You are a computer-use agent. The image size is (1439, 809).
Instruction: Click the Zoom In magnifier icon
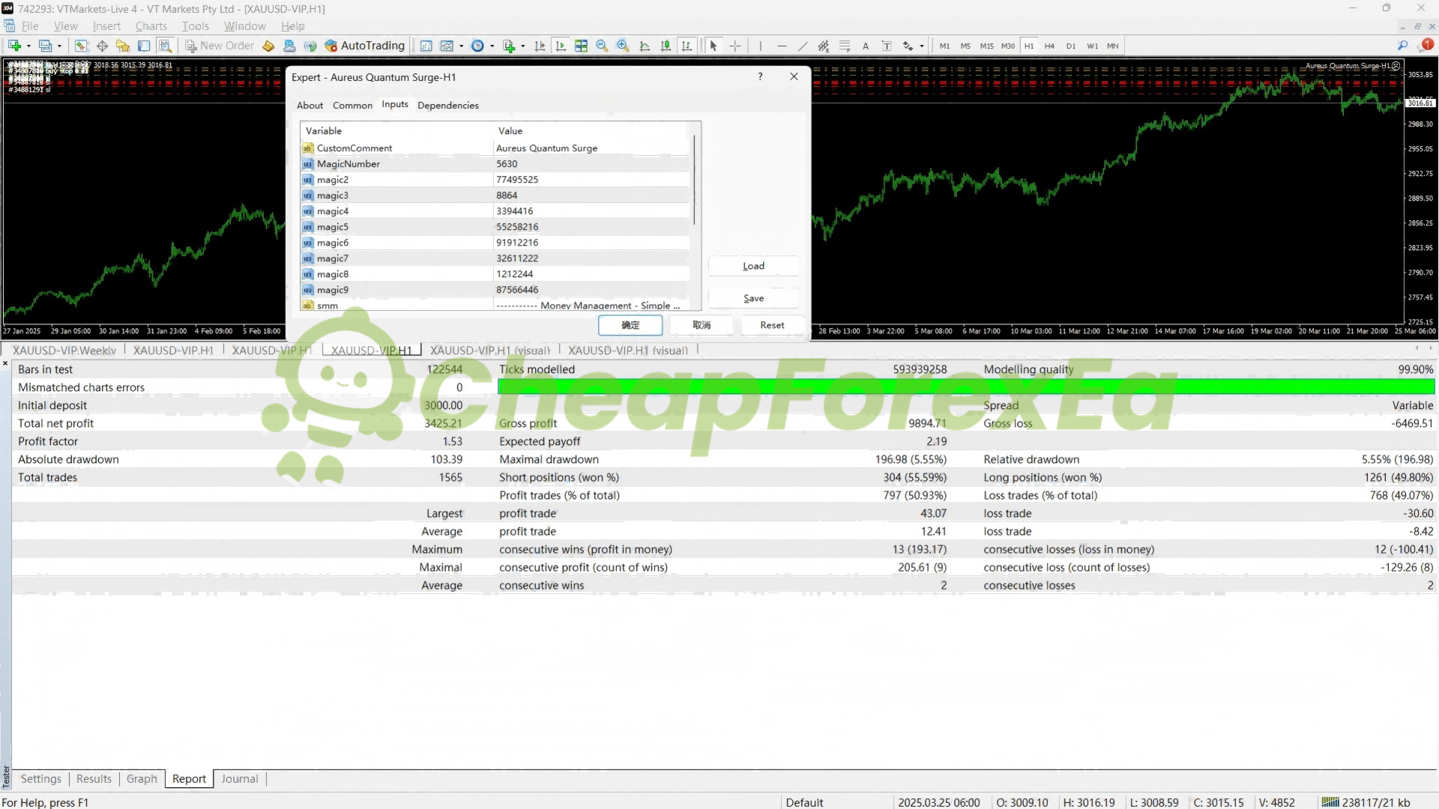623,46
